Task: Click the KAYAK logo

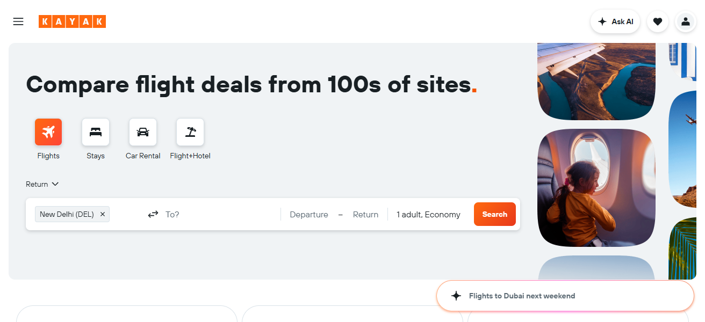Action: (72, 21)
